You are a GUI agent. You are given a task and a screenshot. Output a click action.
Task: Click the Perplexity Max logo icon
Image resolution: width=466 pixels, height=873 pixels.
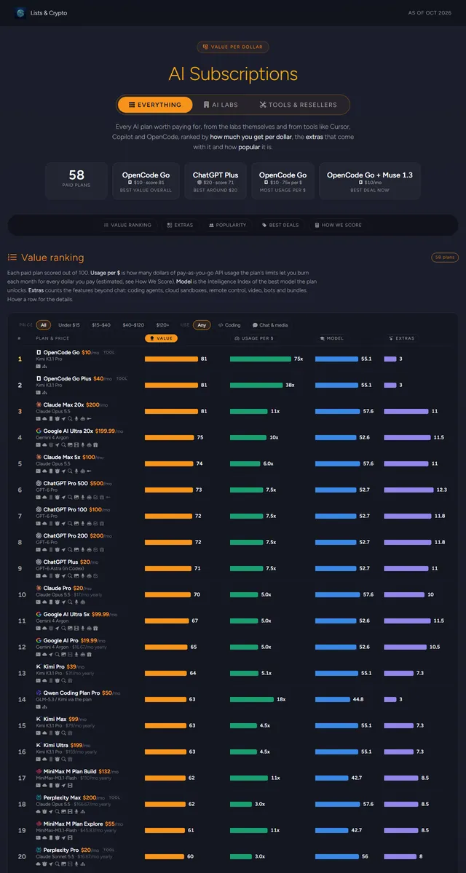pos(39,797)
